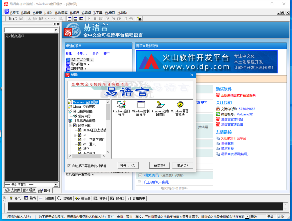
Task: Click the third window layout toolbar icon
Action: [81, 19]
